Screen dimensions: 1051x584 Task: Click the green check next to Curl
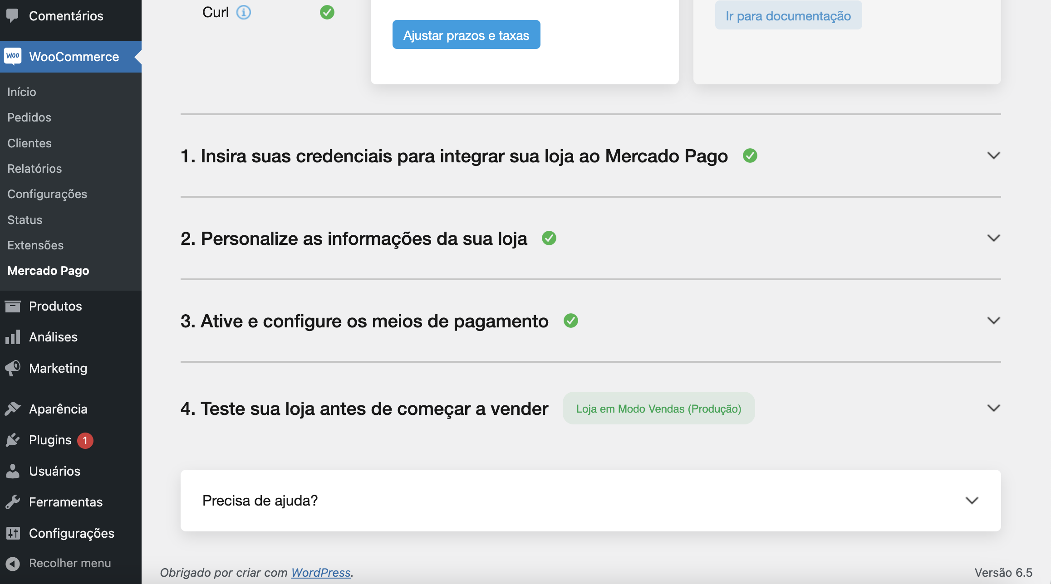tap(327, 12)
